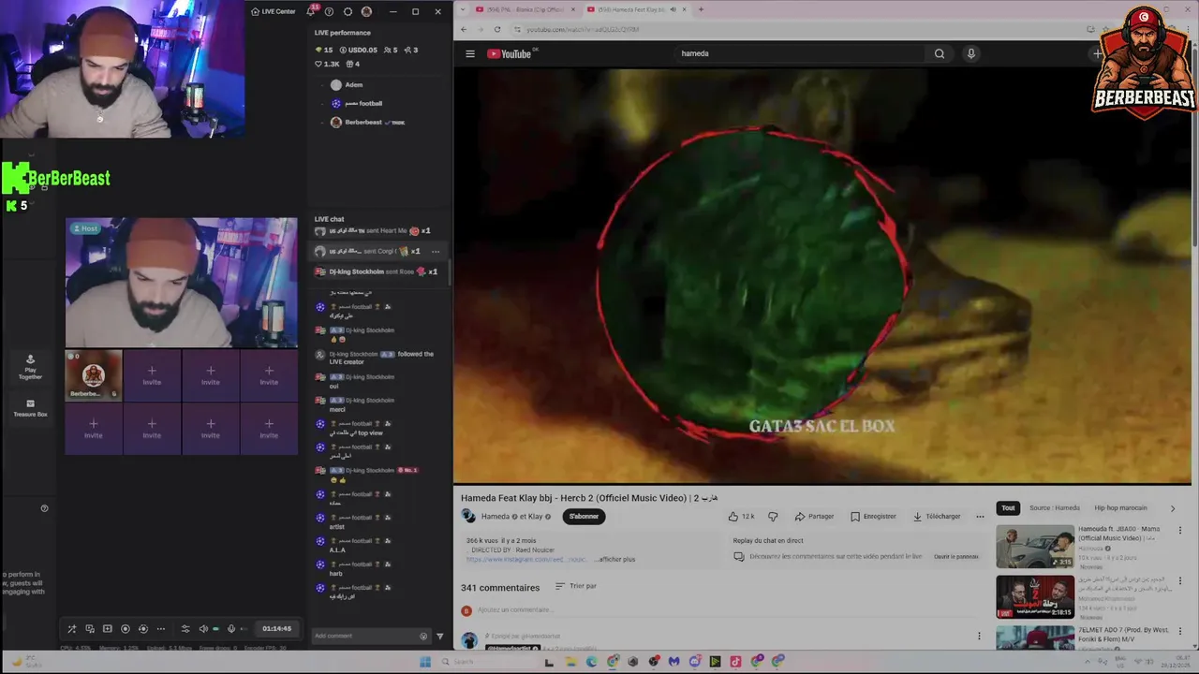
Task: Click the Télécharger download button
Action: tap(936, 517)
